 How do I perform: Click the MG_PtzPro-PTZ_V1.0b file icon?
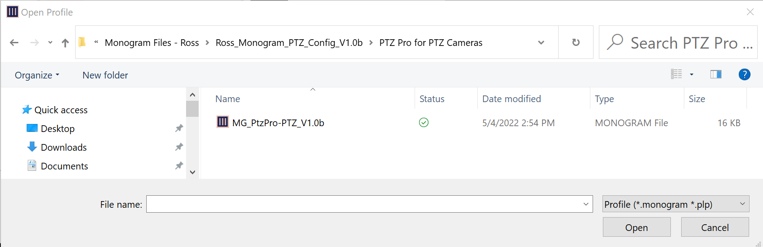tap(222, 122)
